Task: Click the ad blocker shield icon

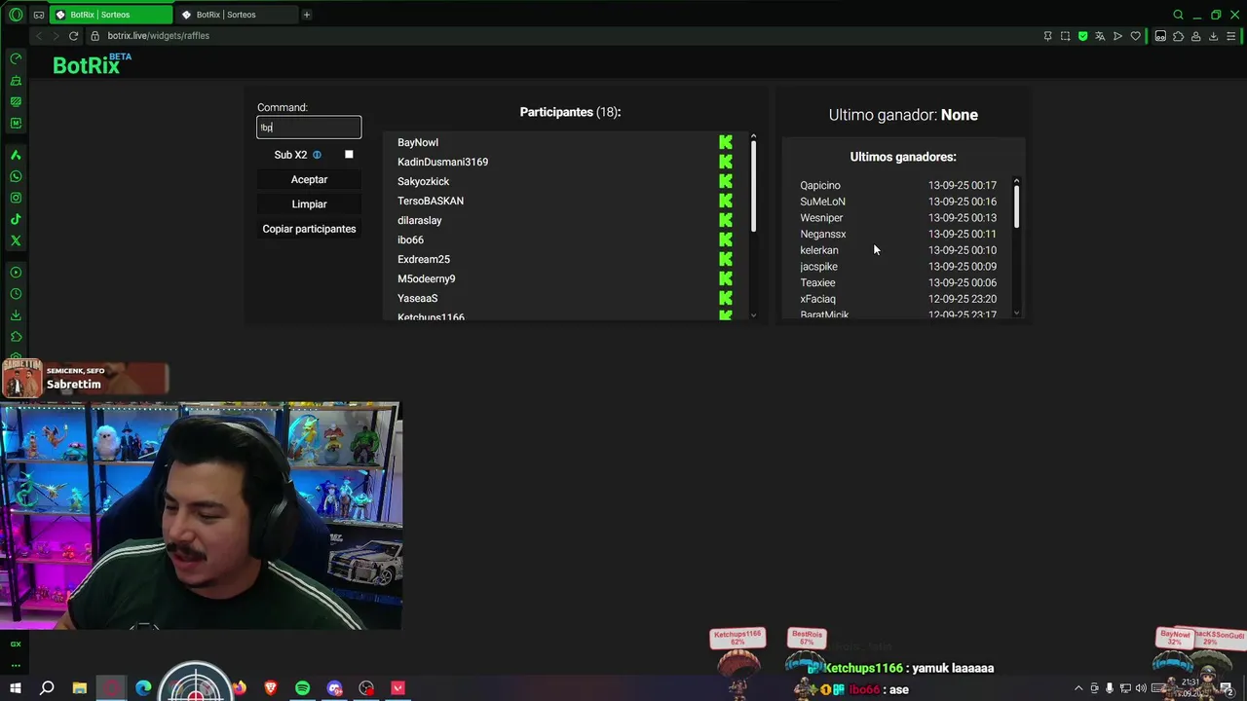Action: click(x=1082, y=36)
